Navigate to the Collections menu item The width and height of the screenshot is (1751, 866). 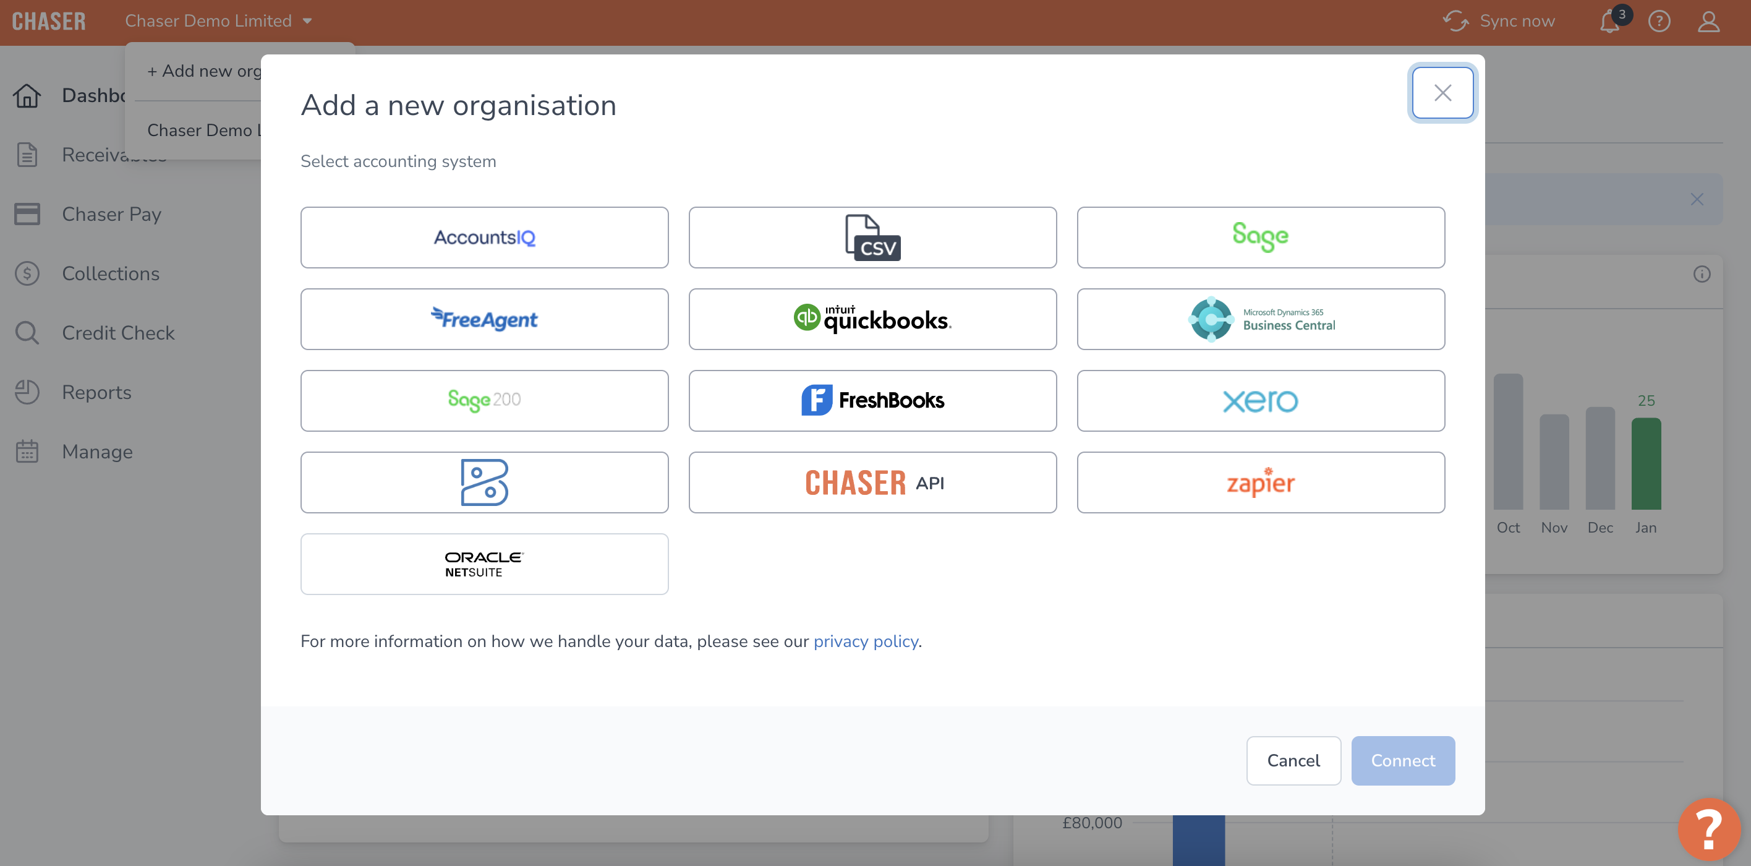pyautogui.click(x=112, y=273)
